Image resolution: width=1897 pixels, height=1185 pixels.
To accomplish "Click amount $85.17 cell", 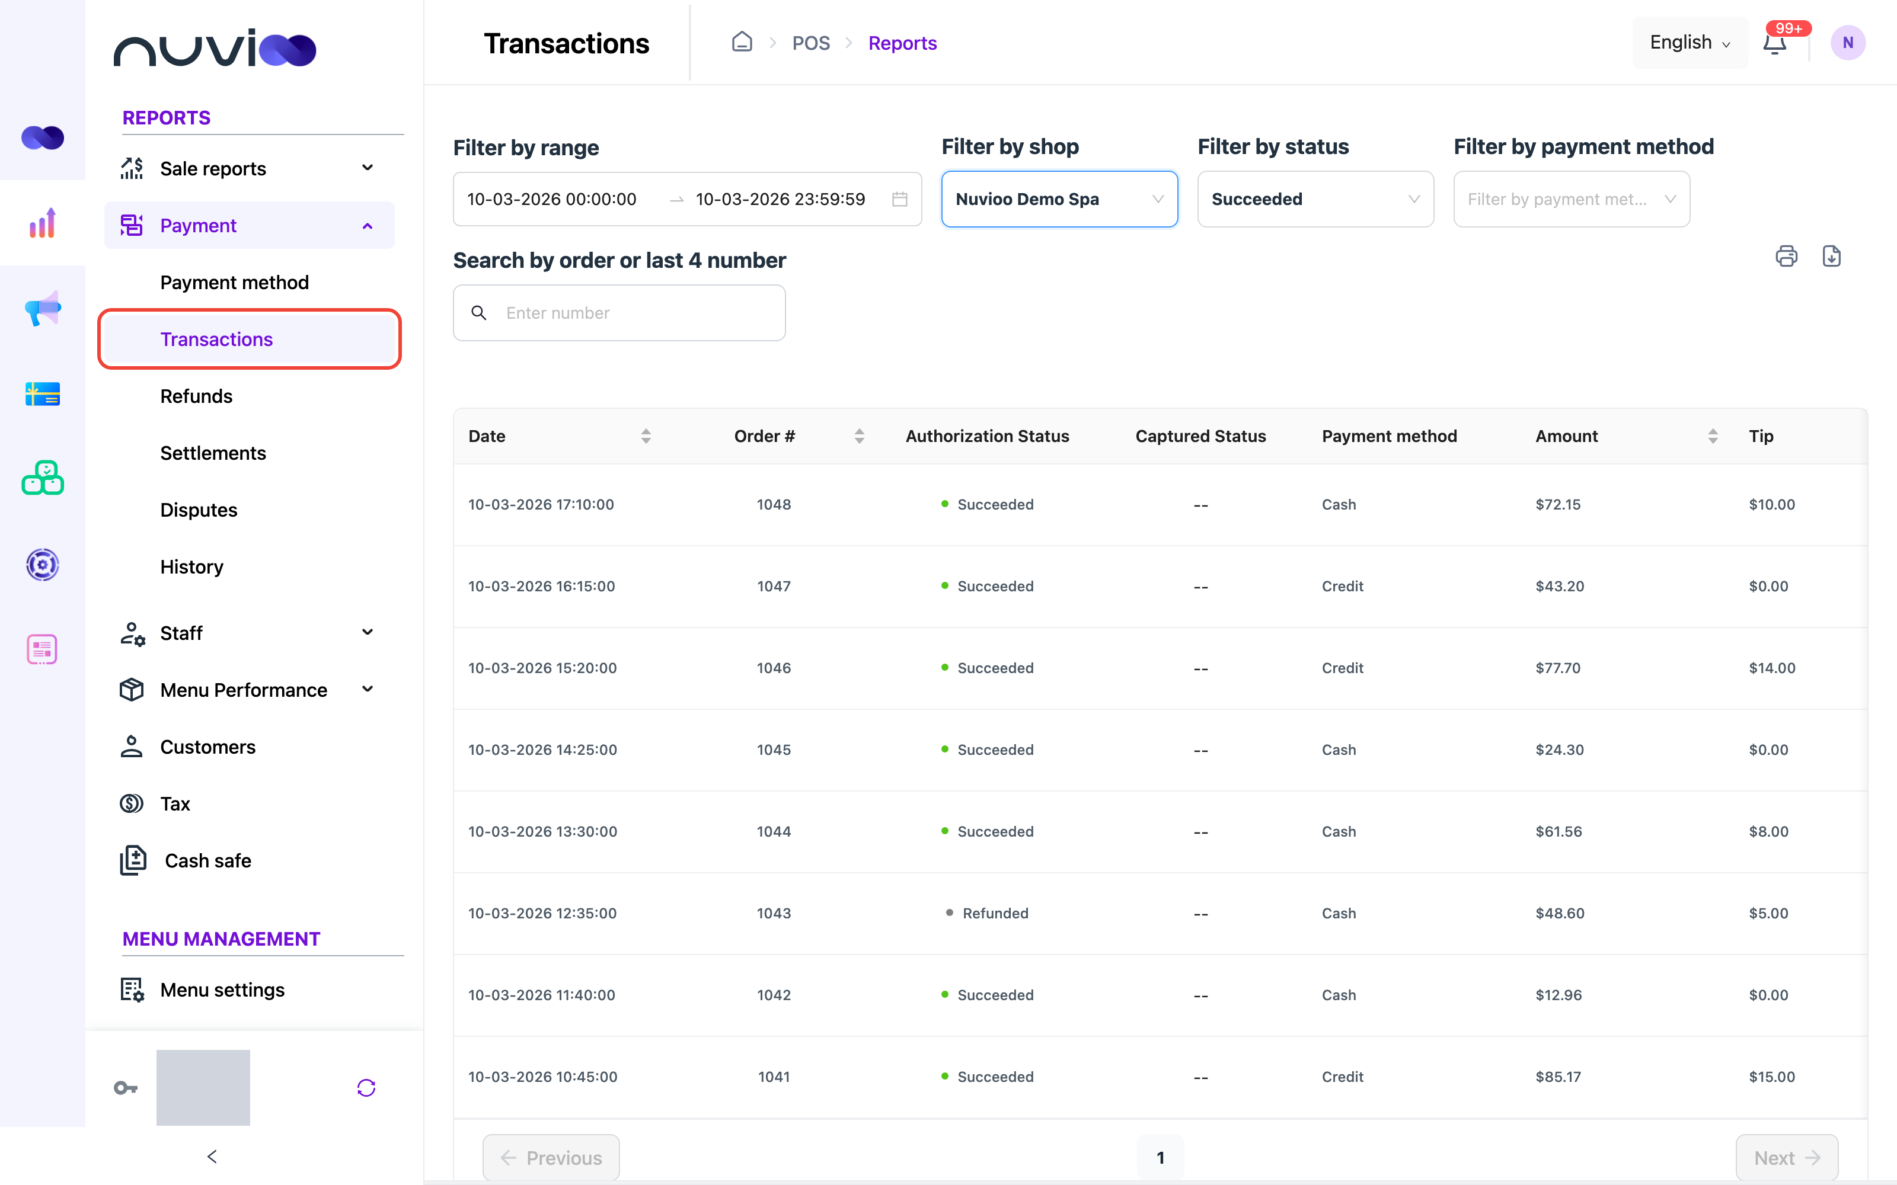I will (x=1557, y=1077).
